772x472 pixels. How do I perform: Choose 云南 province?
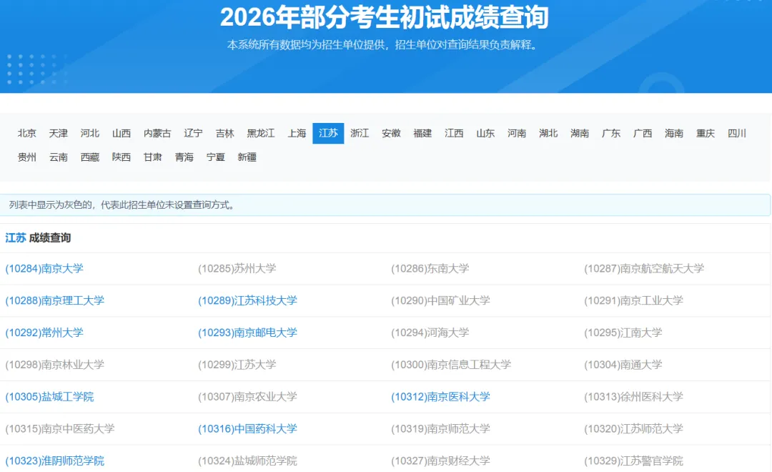pyautogui.click(x=59, y=157)
